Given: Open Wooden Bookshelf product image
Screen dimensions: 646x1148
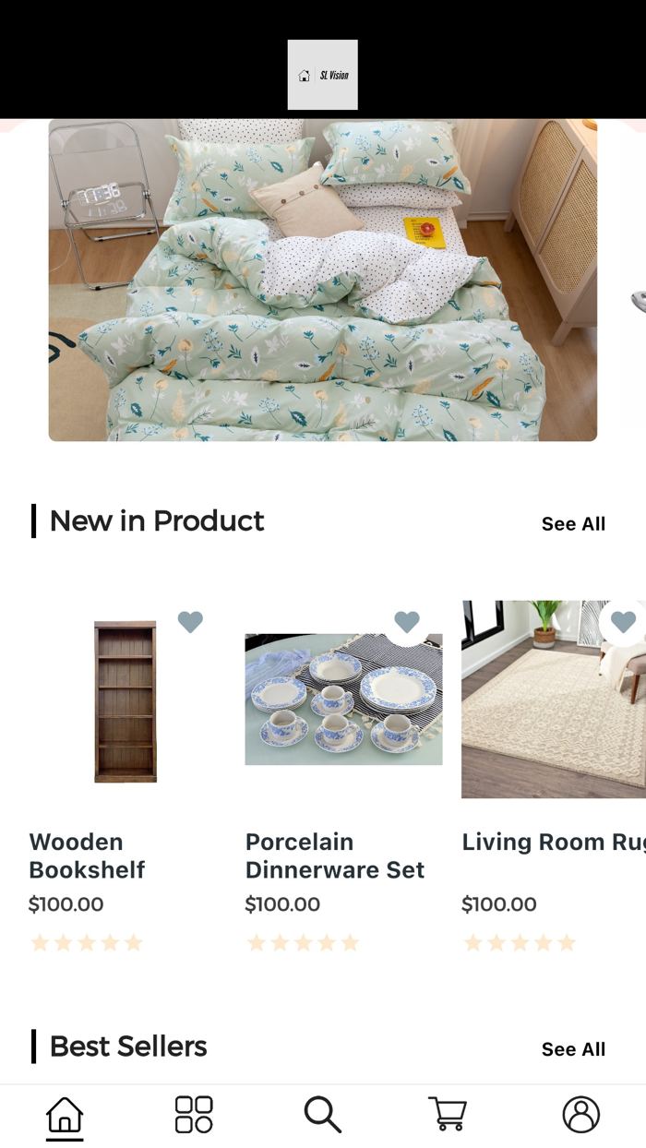Looking at the screenshot, I should [126, 701].
